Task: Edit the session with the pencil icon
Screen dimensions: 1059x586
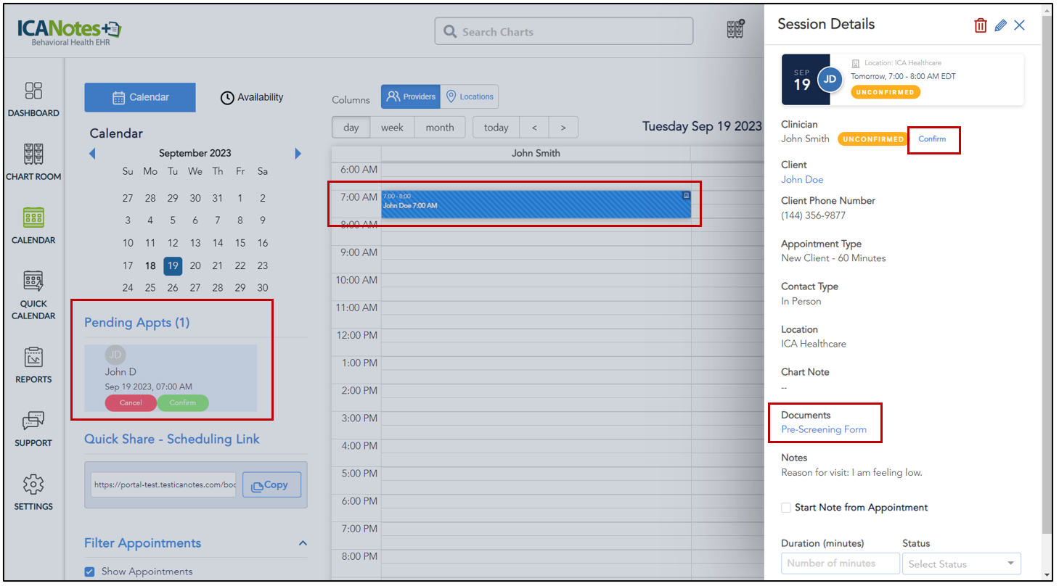Action: click(x=1000, y=25)
